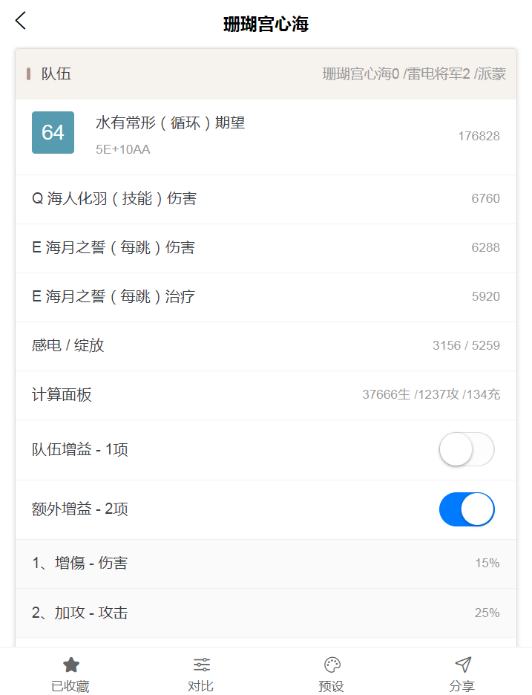The width and height of the screenshot is (532, 695).
Task: Open the 计算面板 stats row
Action: click(266, 395)
